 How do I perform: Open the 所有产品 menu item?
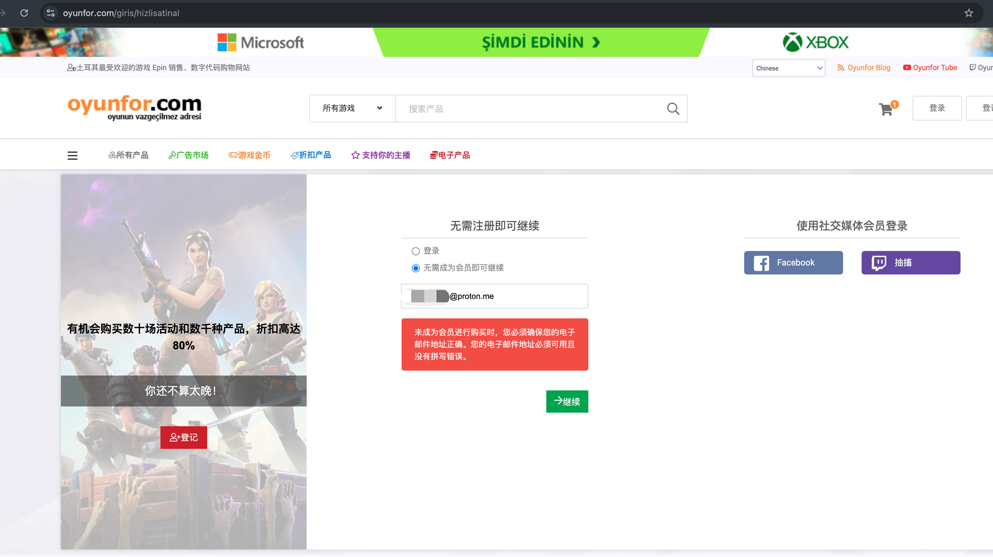tap(128, 155)
